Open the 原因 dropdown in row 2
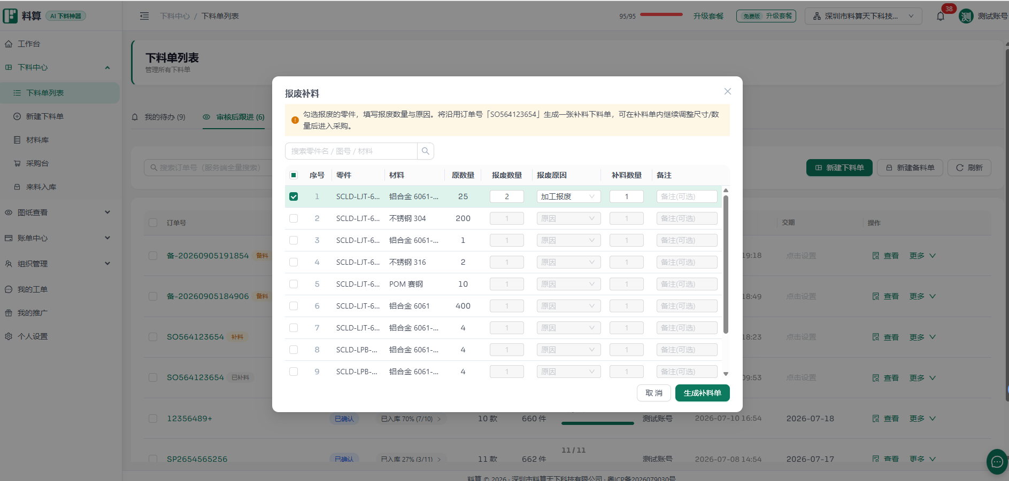 click(x=568, y=218)
